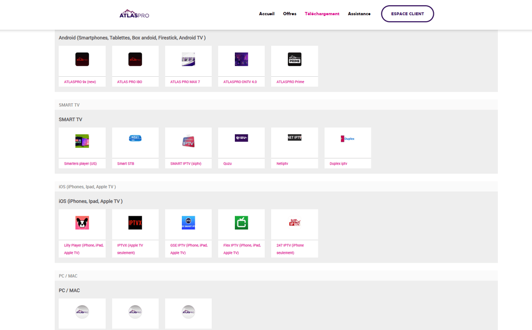Click the SMART IPTV (siptv) icon

point(188,141)
